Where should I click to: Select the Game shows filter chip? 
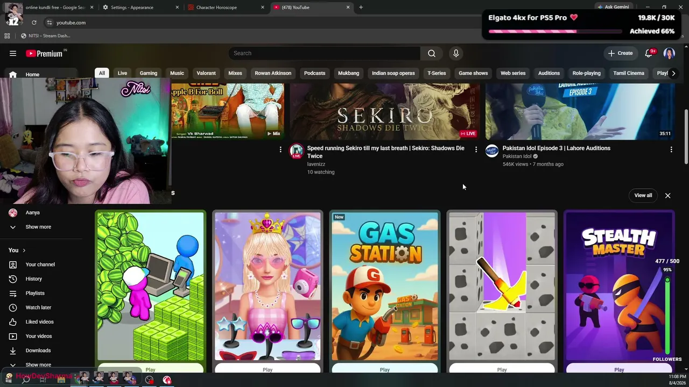point(473,73)
